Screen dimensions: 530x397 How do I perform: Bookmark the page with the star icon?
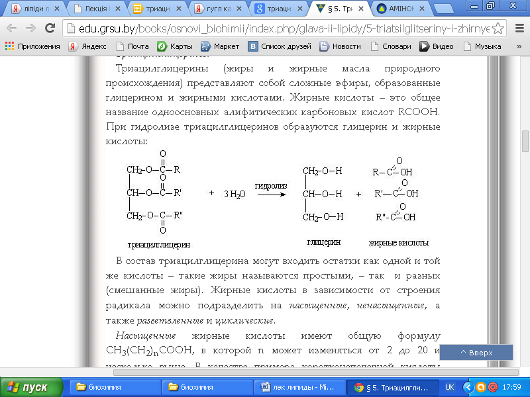(498, 28)
